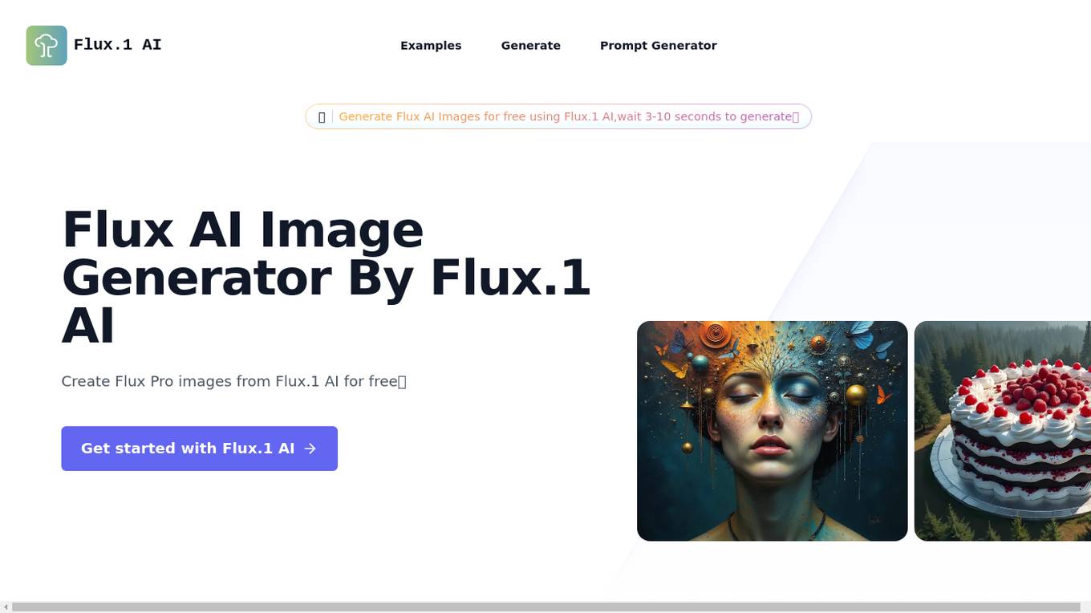The height and width of the screenshot is (613, 1091).
Task: Click the right arrow icon inside Get started button
Action: (310, 449)
